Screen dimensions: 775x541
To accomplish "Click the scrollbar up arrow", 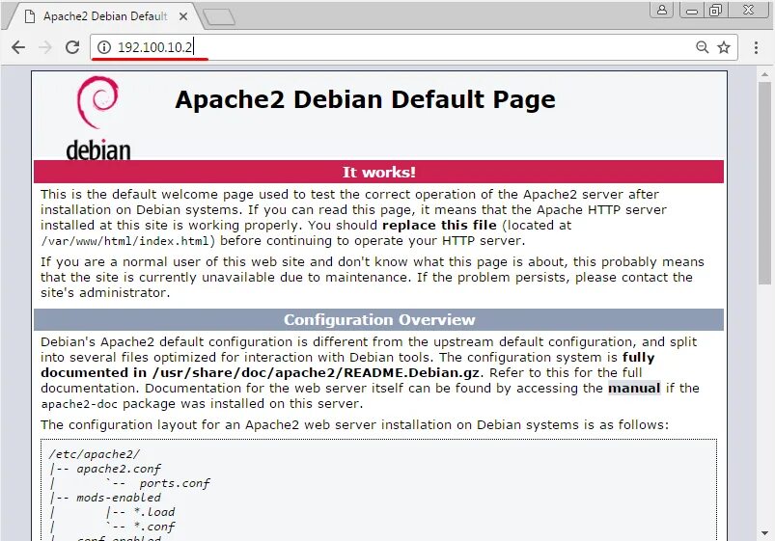I will [764, 74].
